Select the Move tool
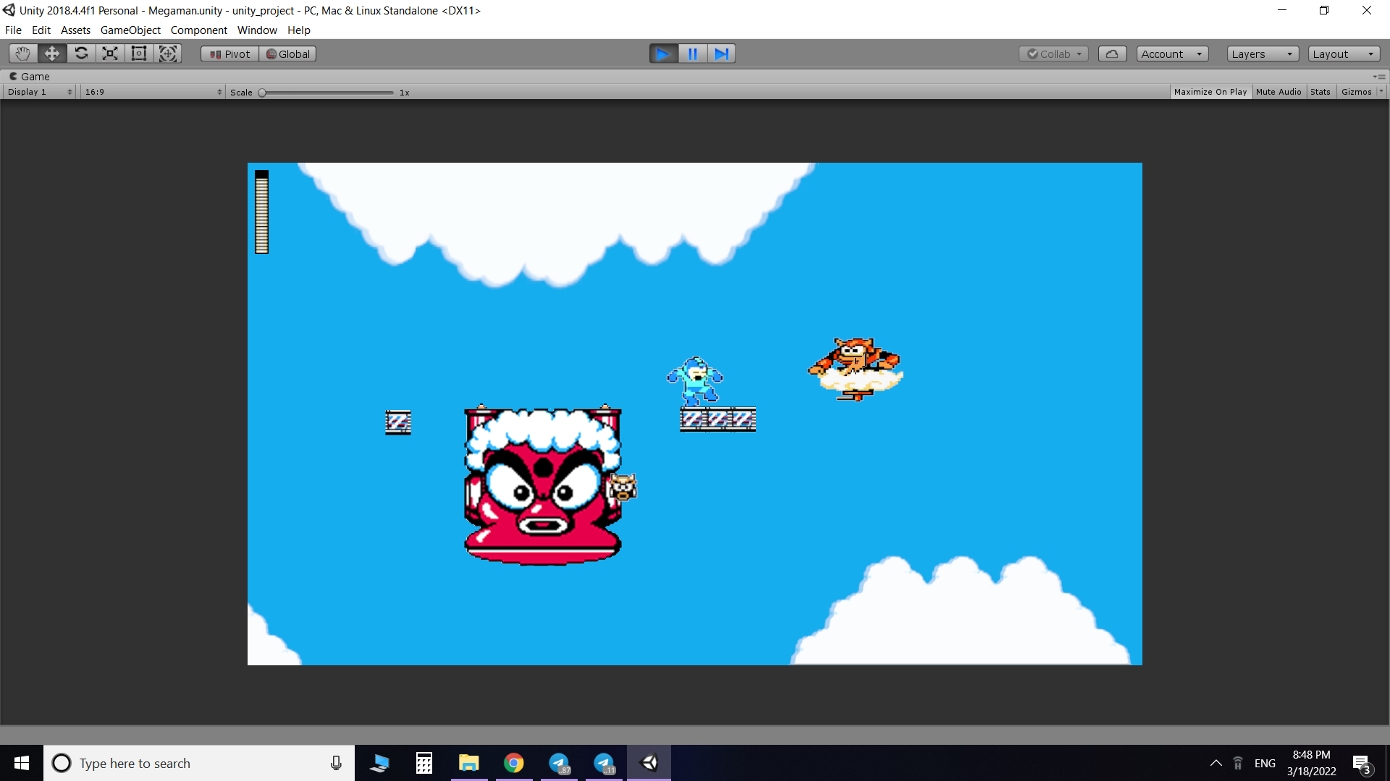Image resolution: width=1390 pixels, height=781 pixels. (52, 54)
